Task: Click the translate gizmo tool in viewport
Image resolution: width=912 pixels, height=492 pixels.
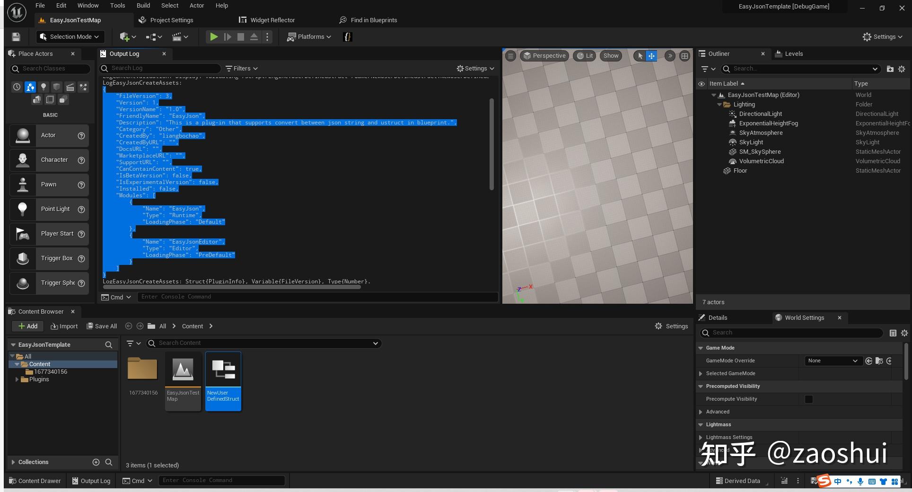Action: [651, 56]
